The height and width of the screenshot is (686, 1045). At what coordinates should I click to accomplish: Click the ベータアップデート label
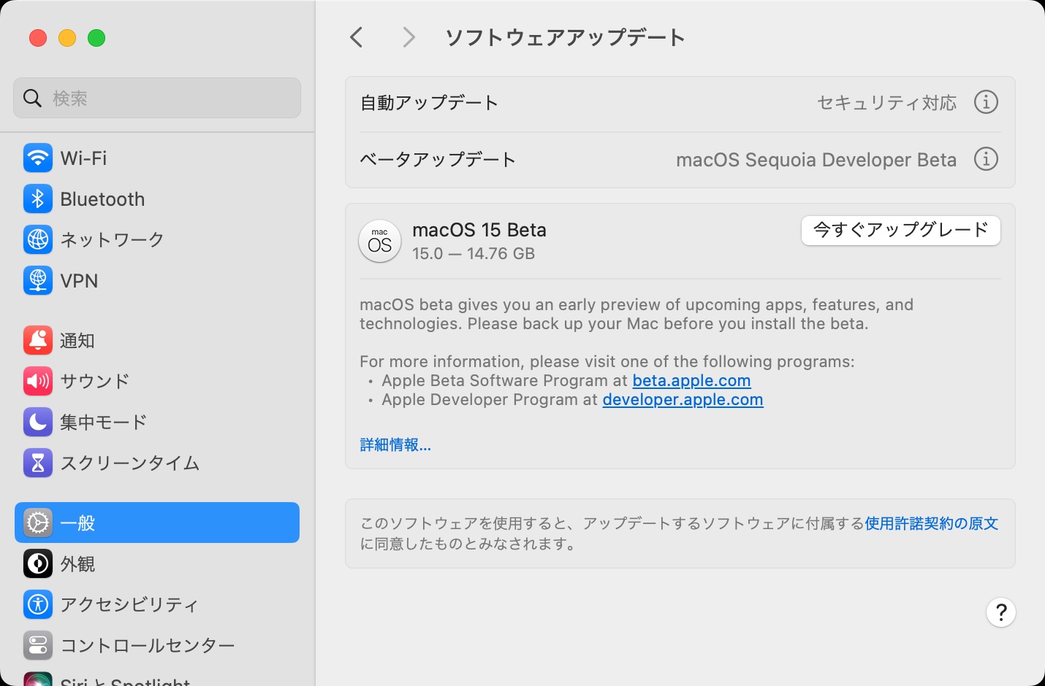438,160
